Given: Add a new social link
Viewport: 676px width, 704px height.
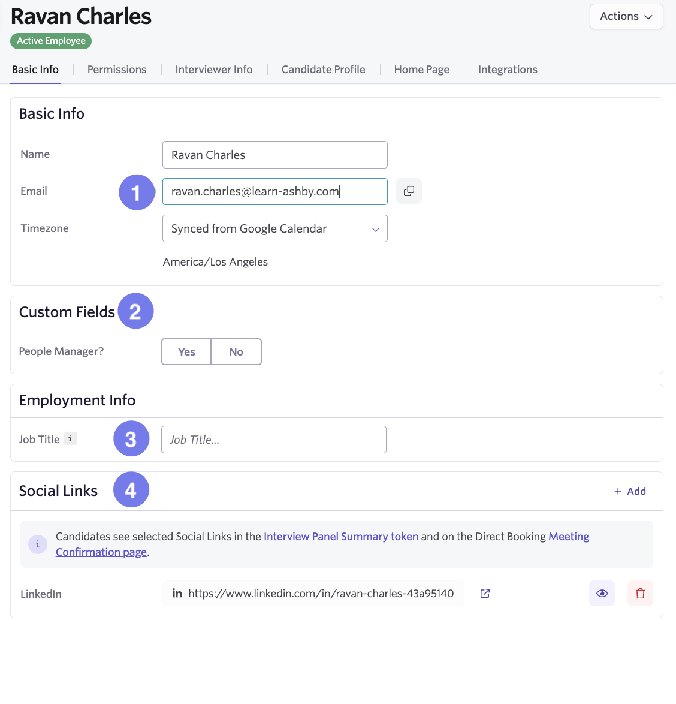Looking at the screenshot, I should (x=630, y=491).
